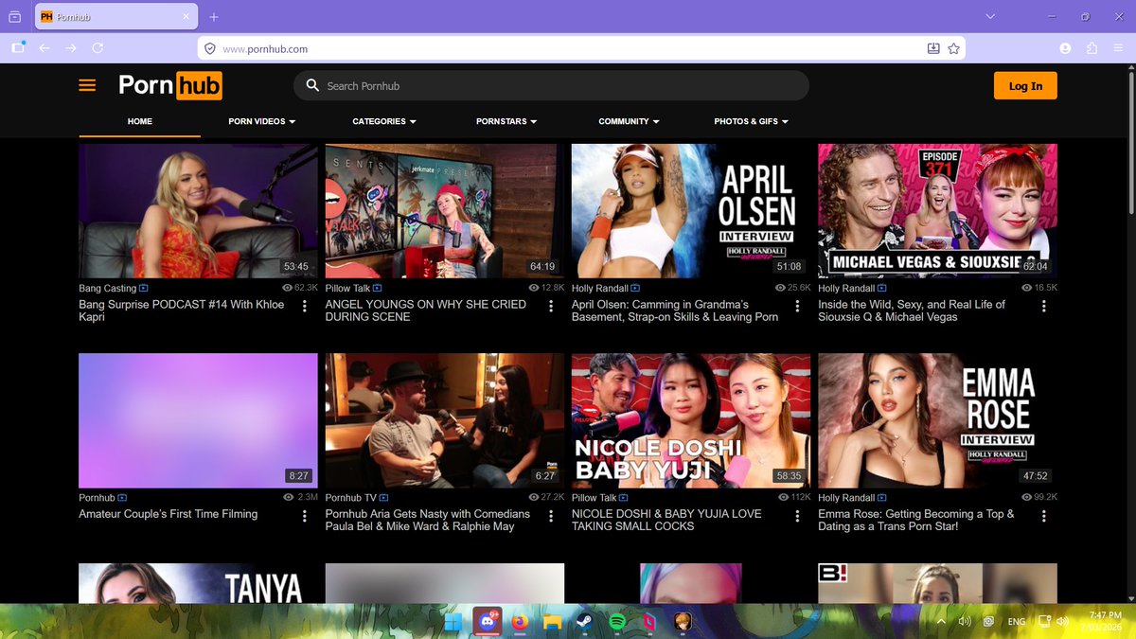Click the Pornhub logo in header
Viewport: 1136px width, 639px height.
[x=170, y=85]
